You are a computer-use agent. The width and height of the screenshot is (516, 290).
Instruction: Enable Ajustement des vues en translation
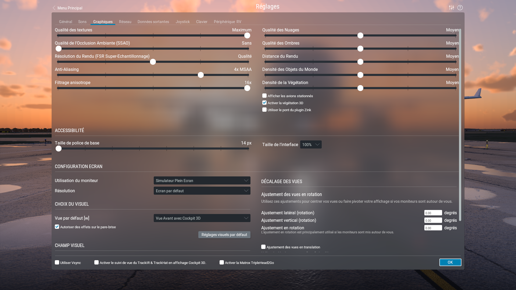[263, 247]
